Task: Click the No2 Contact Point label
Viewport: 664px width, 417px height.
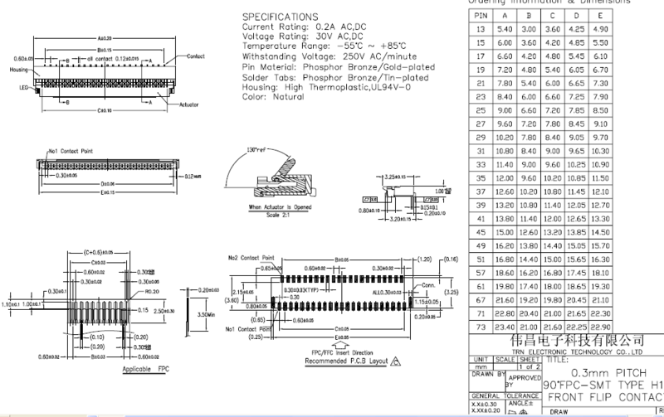Action: click(251, 258)
